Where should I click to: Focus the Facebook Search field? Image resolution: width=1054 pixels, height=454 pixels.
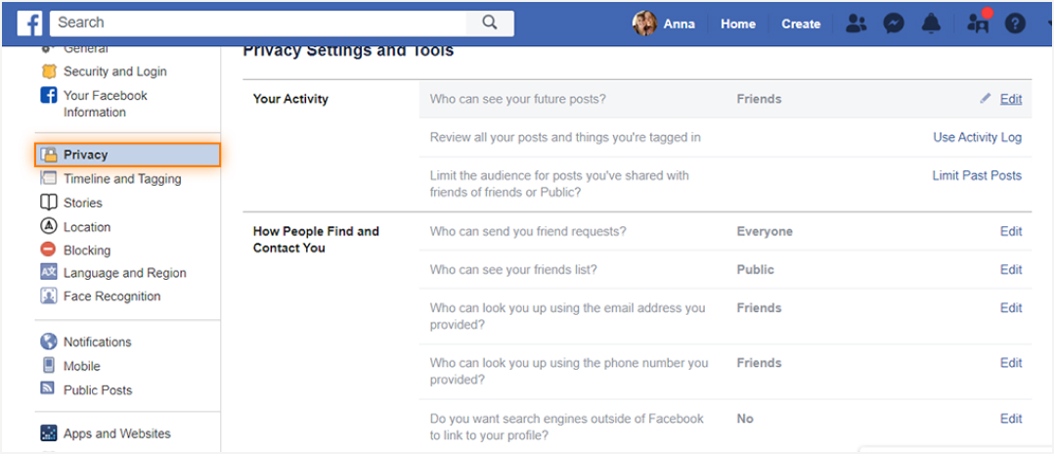[x=258, y=23]
